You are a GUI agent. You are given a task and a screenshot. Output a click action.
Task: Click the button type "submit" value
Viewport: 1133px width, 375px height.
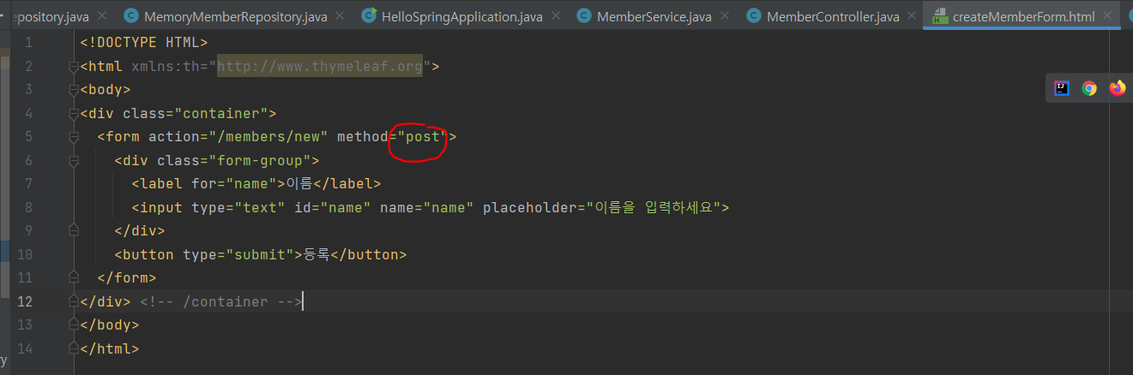pos(260,254)
